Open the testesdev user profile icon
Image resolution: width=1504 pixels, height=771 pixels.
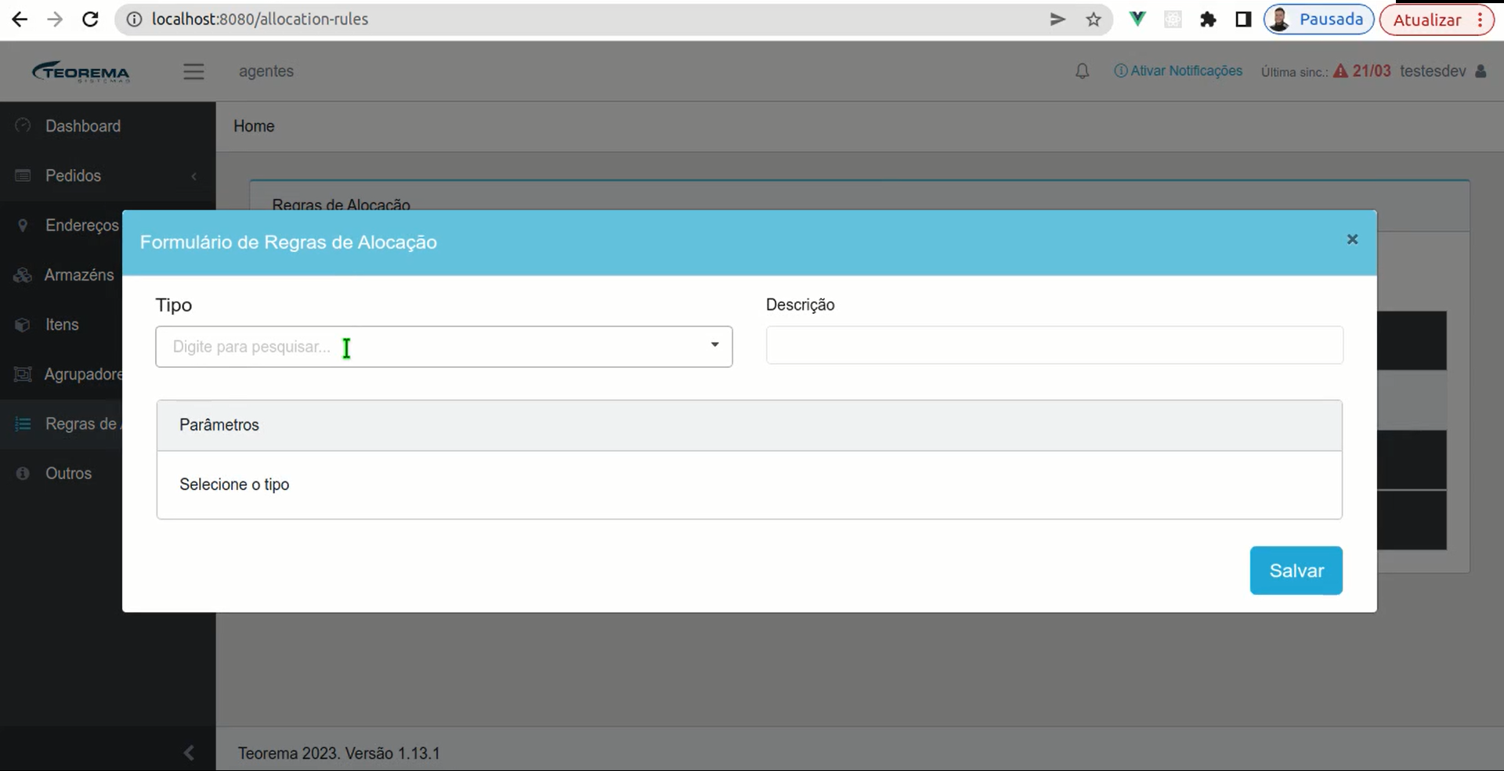point(1480,71)
